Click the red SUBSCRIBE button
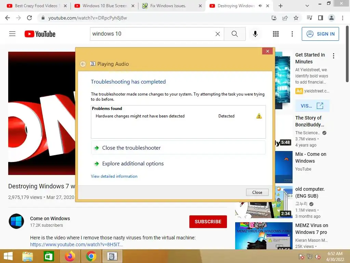Screen dimensions: 350x263 (x=208, y=222)
